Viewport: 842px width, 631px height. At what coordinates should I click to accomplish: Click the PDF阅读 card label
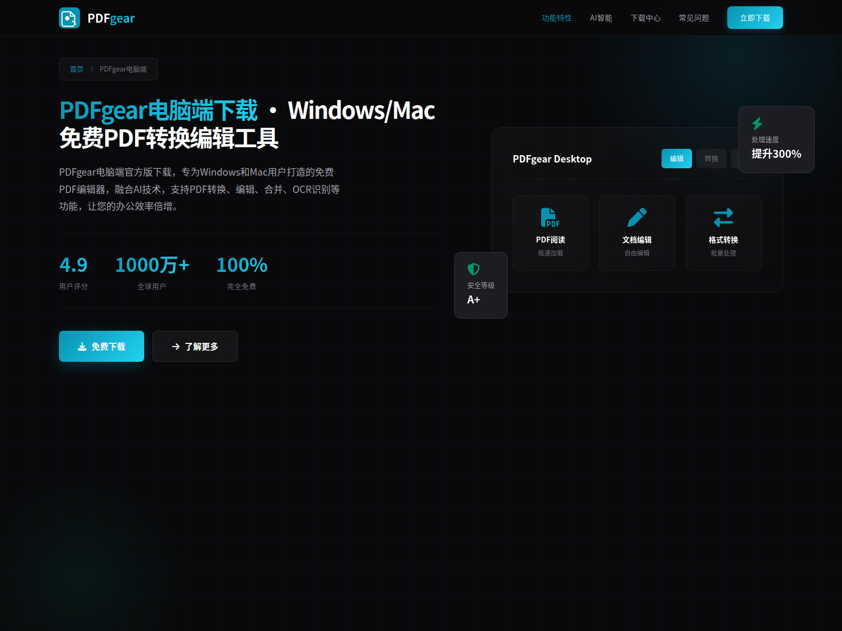[550, 240]
